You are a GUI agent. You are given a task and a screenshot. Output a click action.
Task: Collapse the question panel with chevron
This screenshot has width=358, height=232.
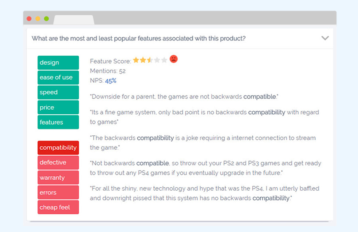click(x=325, y=38)
